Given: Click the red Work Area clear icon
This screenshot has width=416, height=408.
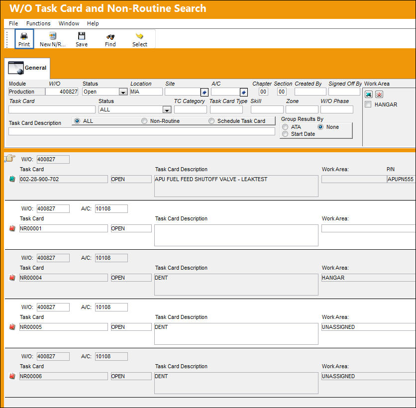Looking at the screenshot, I should tap(379, 95).
